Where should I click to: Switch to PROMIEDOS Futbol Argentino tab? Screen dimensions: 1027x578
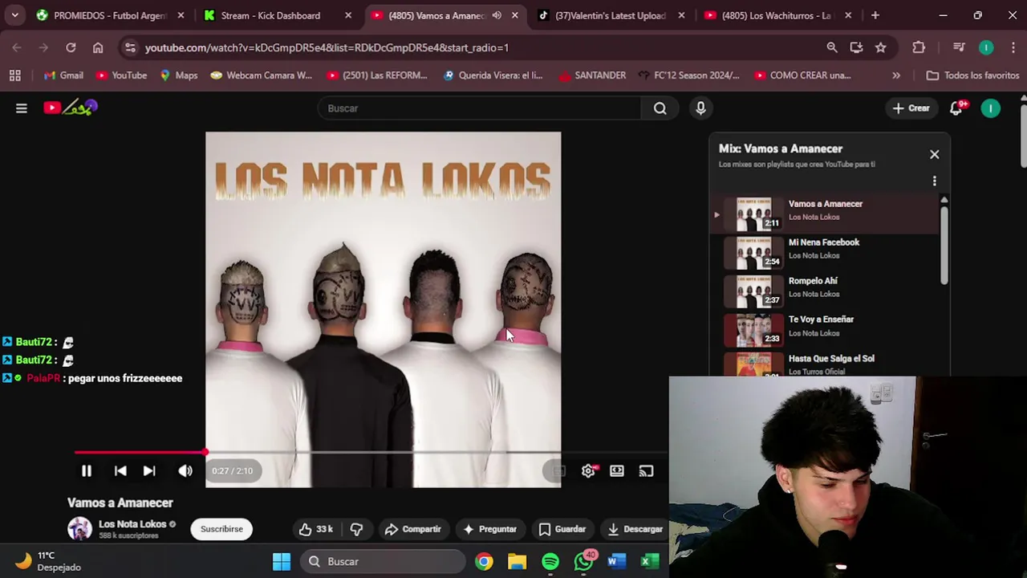pyautogui.click(x=109, y=15)
